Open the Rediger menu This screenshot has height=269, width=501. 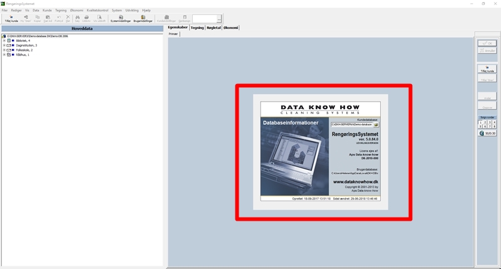(16, 10)
